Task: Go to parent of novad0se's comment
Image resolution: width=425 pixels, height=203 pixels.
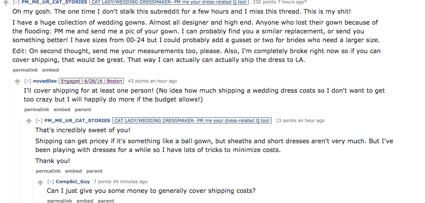Action: tap(83, 109)
